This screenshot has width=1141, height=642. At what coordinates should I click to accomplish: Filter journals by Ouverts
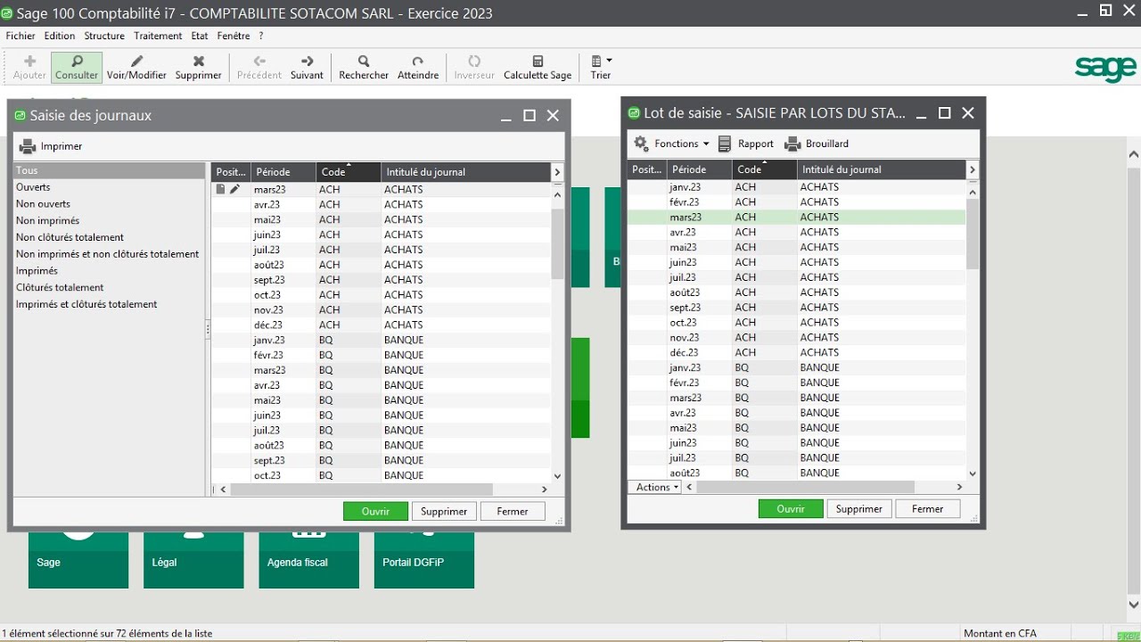tap(33, 187)
